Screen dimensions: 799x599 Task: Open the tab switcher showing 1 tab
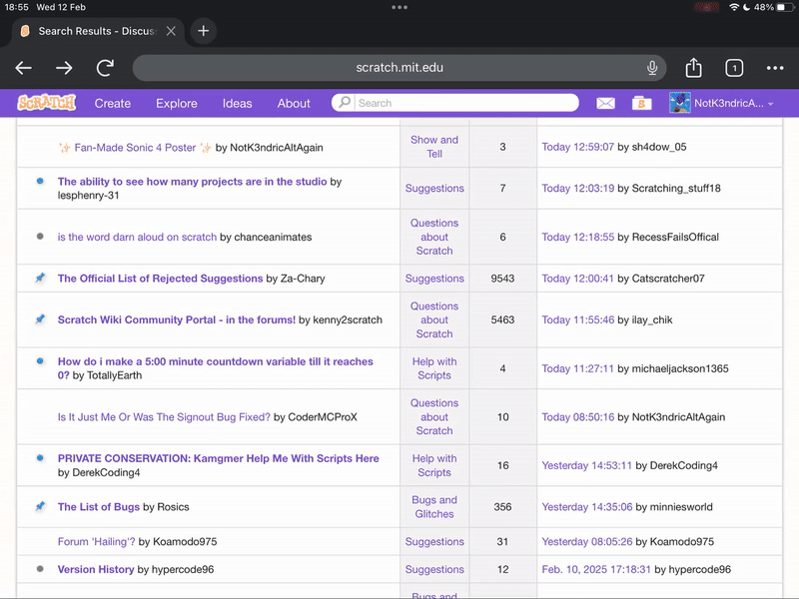[x=734, y=68]
